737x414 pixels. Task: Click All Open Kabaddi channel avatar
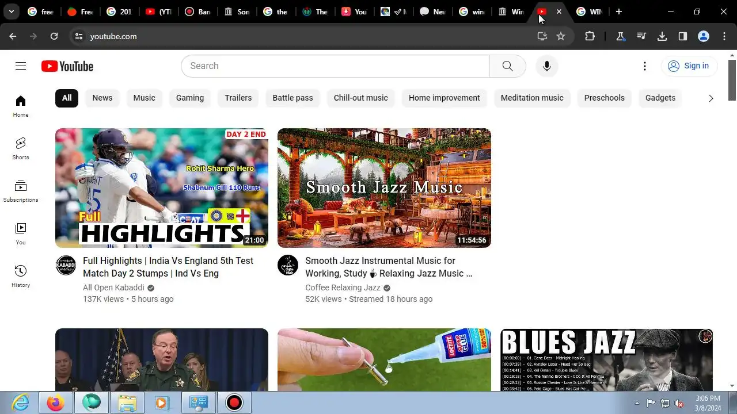click(x=66, y=266)
